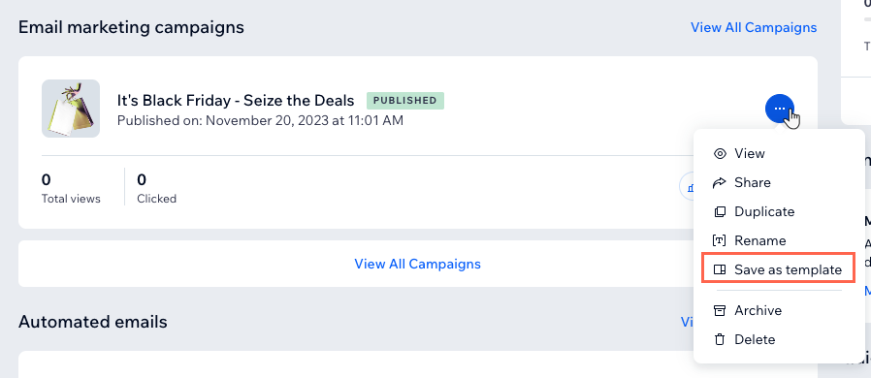Image resolution: width=871 pixels, height=378 pixels.
Task: Click the trash icon beside Delete
Action: click(x=720, y=339)
